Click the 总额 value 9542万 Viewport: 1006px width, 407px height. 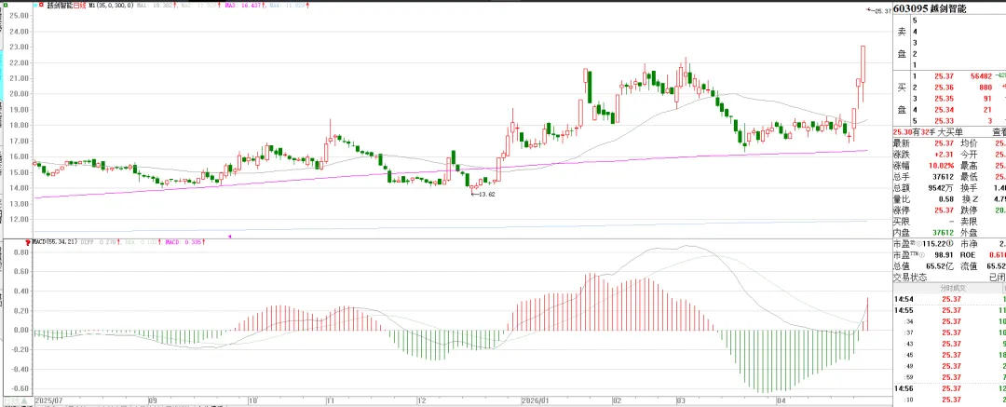tap(941, 187)
